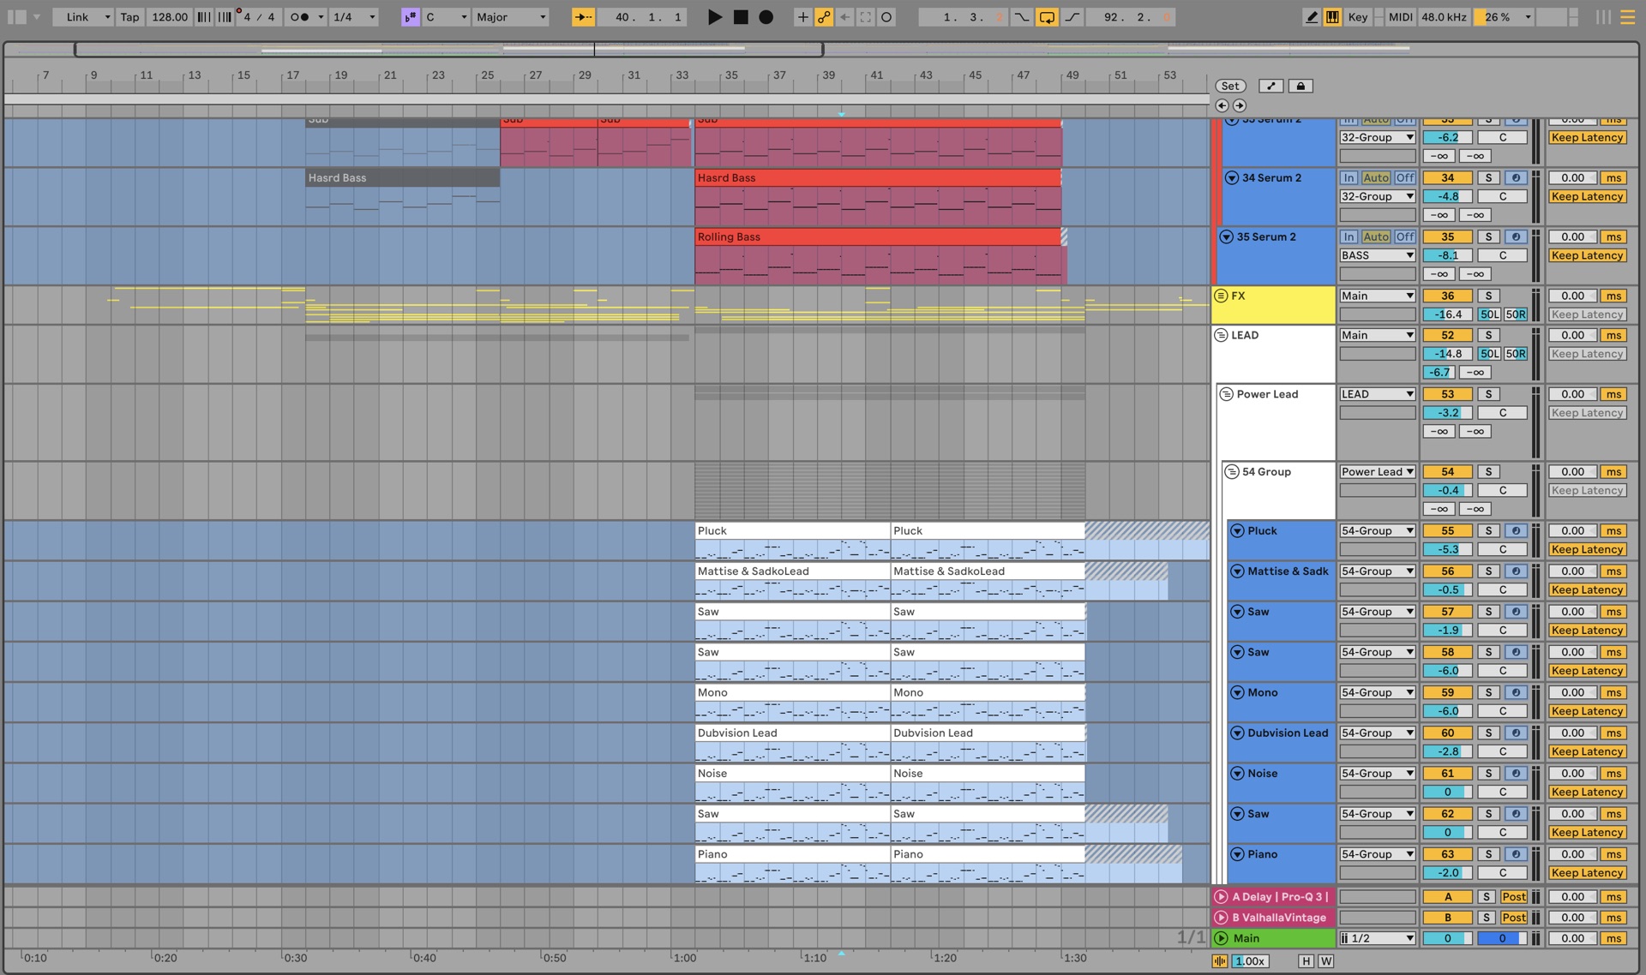Solo the B ValhallaVintage return track
Image resolution: width=1646 pixels, height=975 pixels.
pyautogui.click(x=1487, y=918)
